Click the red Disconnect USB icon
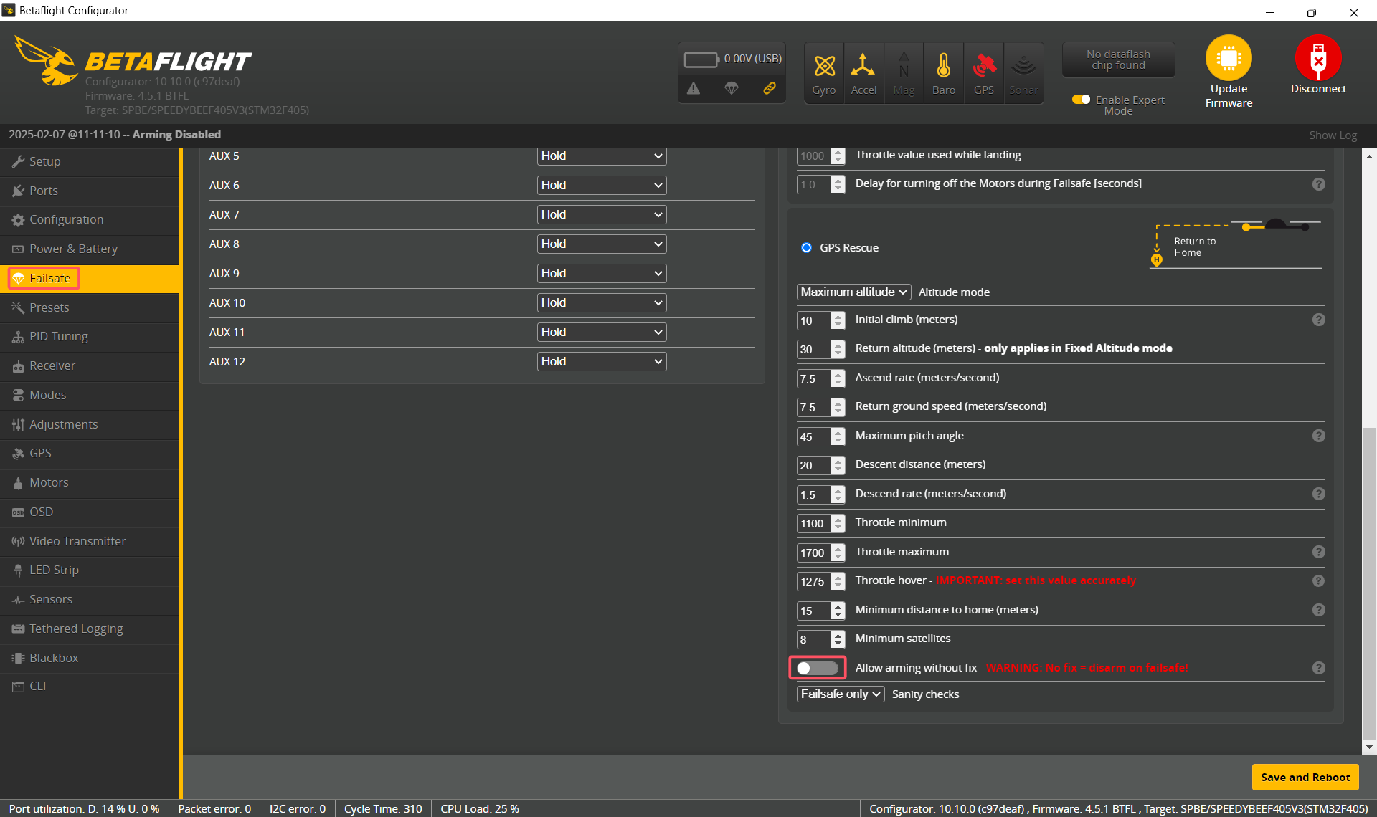Image resolution: width=1377 pixels, height=817 pixels. (1318, 57)
